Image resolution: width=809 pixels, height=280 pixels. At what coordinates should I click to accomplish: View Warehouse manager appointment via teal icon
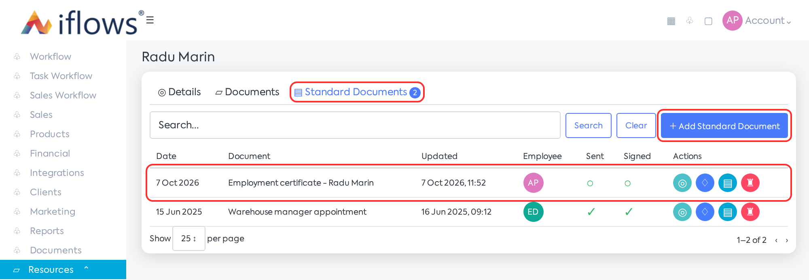click(x=682, y=212)
